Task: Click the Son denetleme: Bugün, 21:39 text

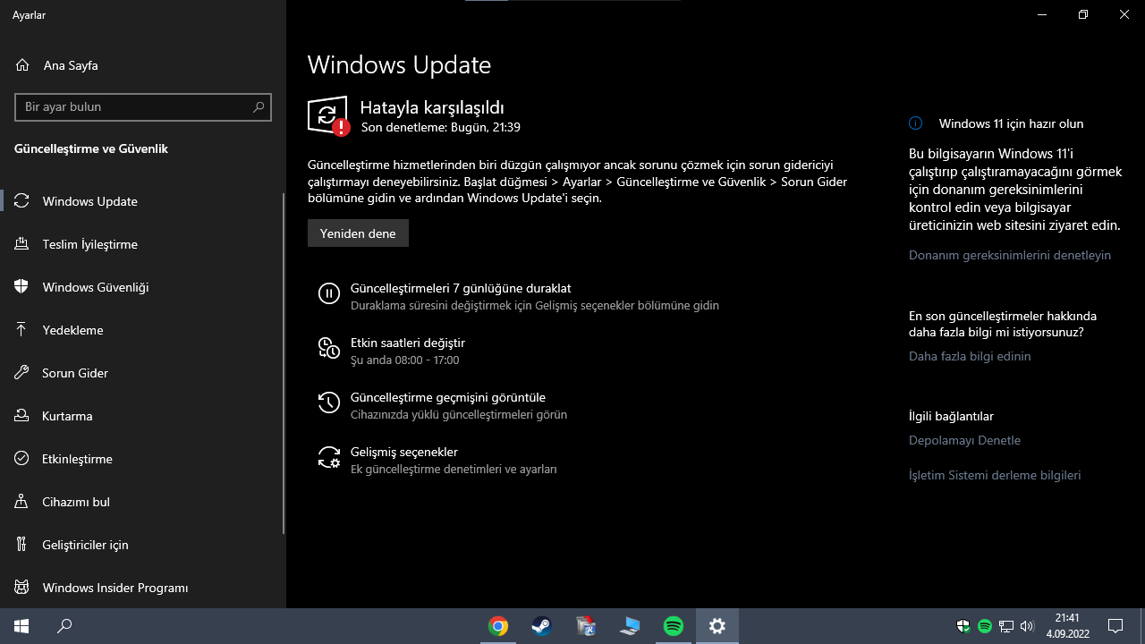Action: (x=441, y=127)
